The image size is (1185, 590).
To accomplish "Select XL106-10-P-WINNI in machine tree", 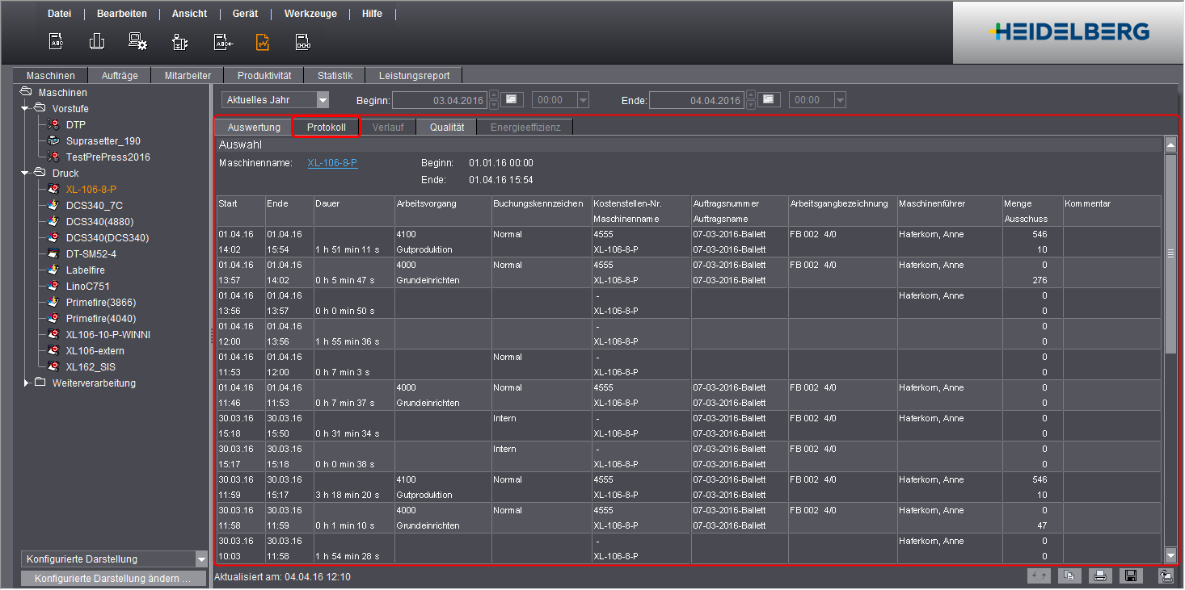I will click(x=108, y=334).
